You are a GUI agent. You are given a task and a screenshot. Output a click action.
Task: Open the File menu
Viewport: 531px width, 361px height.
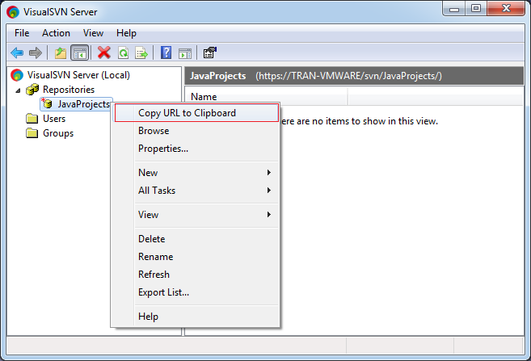pos(22,33)
